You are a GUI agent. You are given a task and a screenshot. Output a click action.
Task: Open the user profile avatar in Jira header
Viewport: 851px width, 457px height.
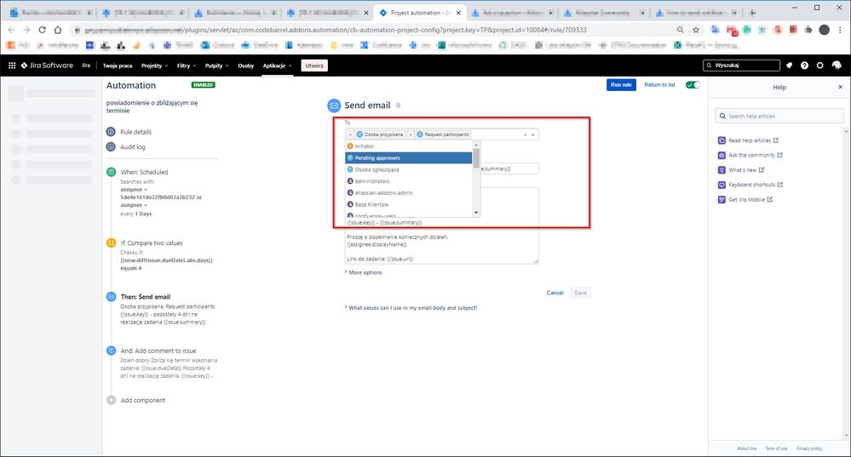coord(837,66)
